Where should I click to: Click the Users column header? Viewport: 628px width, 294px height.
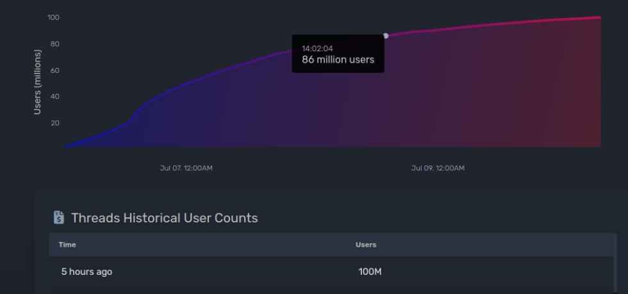pyautogui.click(x=366, y=245)
